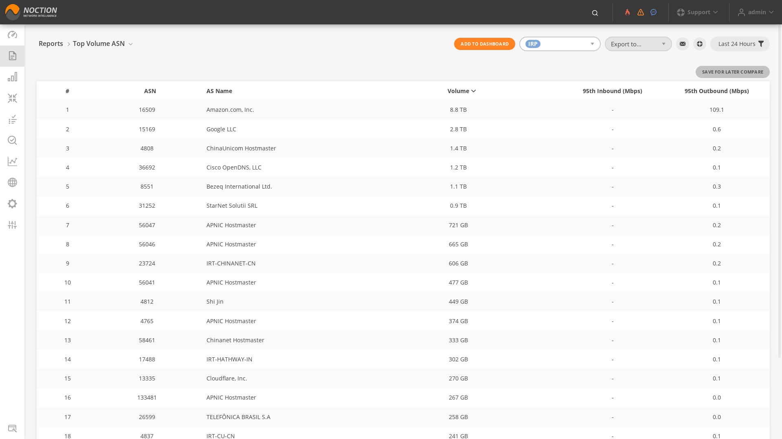Click the blue chat bubble icon
The height and width of the screenshot is (439, 782).
click(x=653, y=12)
